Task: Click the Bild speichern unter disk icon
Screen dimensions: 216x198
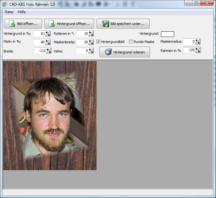Action: coord(105,24)
